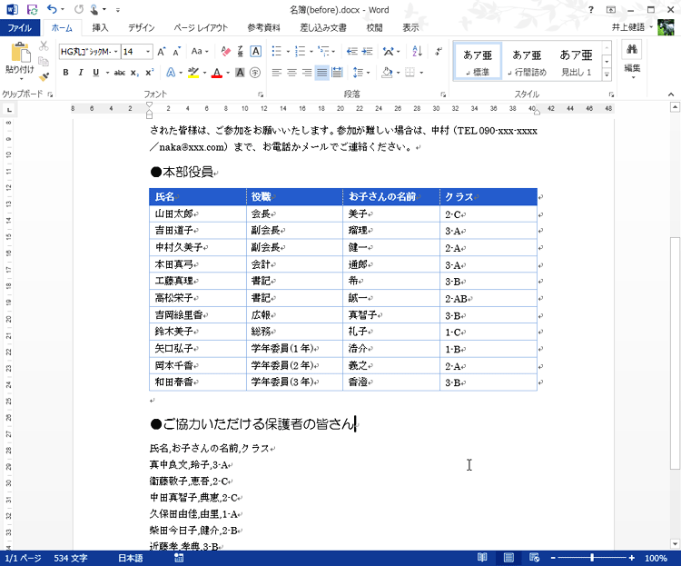681x566 pixels.
Task: Apply red font color
Action: pyautogui.click(x=217, y=73)
